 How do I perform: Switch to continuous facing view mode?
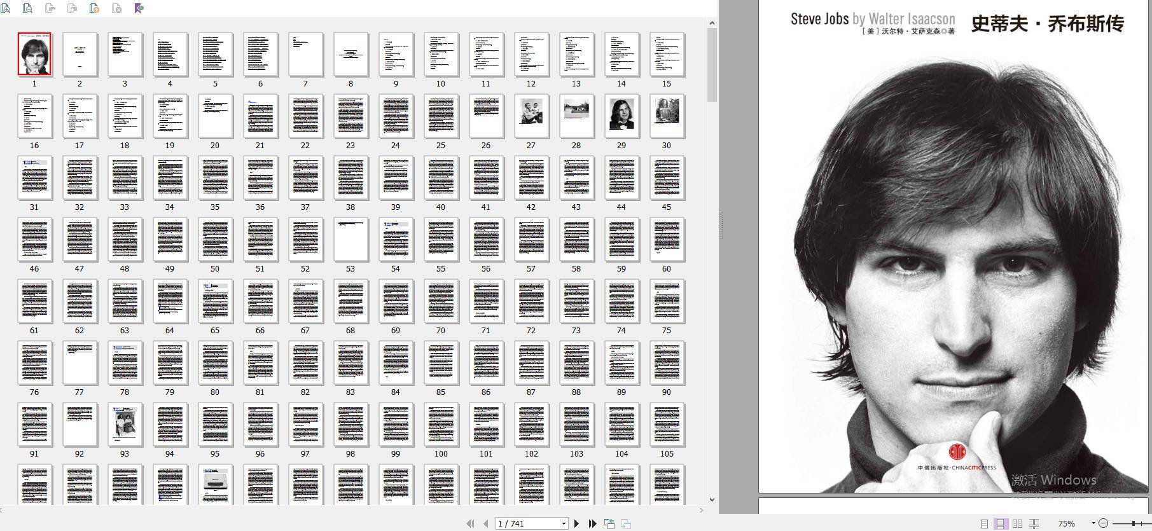click(1034, 523)
